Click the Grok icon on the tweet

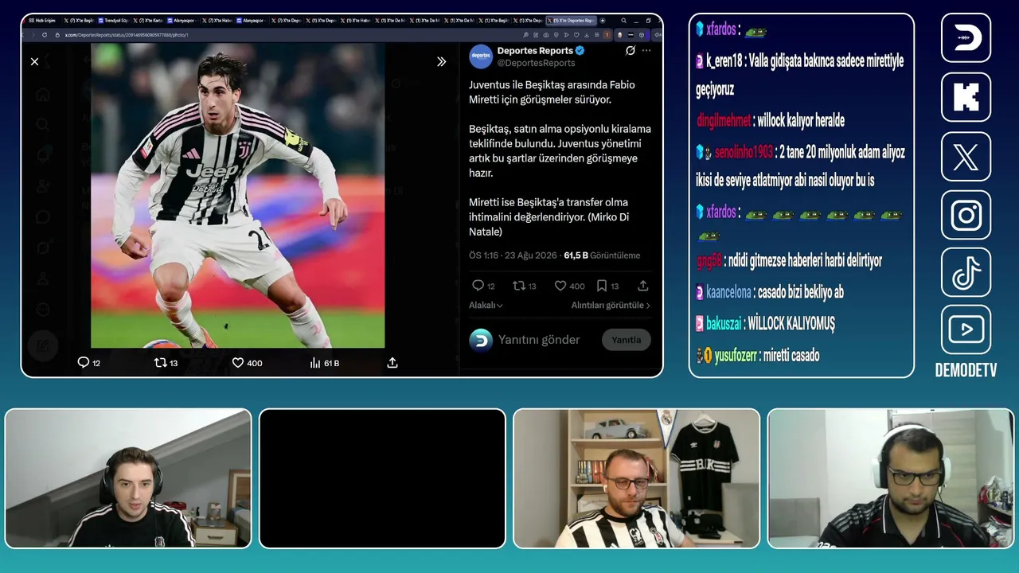pos(631,50)
